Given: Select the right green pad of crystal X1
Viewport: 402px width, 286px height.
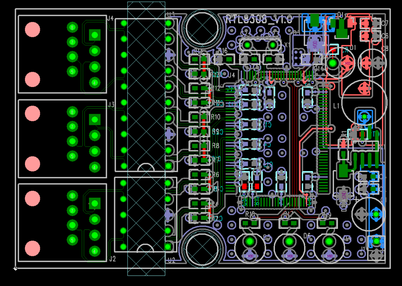Looking at the screenshot, I should click(x=272, y=45).
